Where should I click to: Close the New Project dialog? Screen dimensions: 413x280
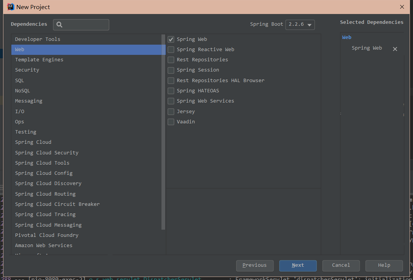[402, 7]
